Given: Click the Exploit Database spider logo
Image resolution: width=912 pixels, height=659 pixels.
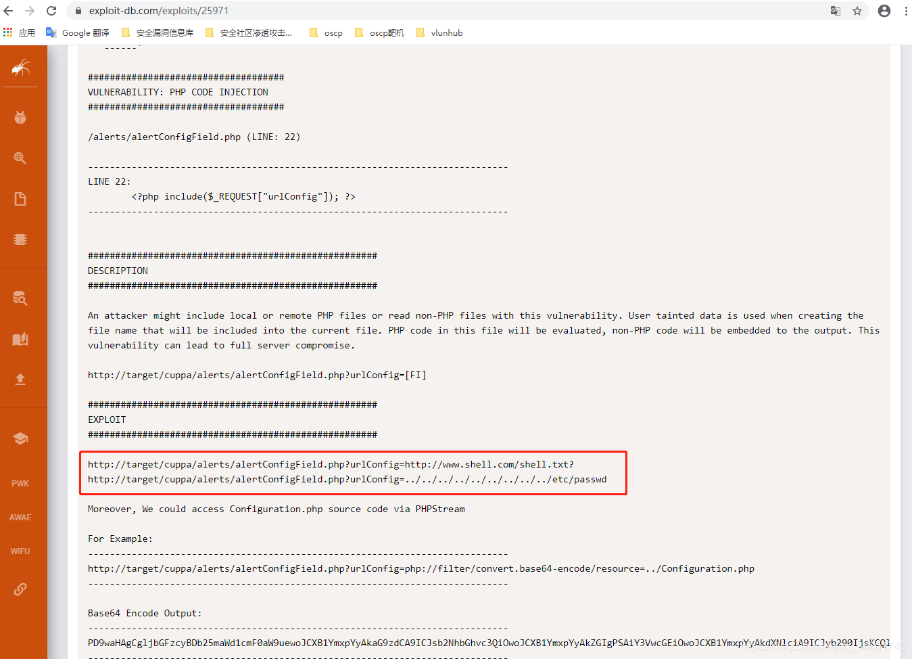Looking at the screenshot, I should click(x=21, y=67).
